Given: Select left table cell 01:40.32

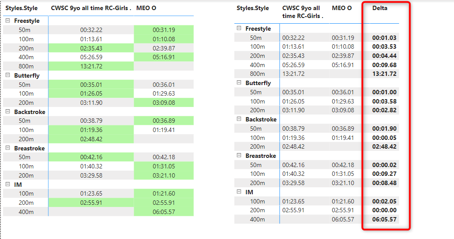Looking at the screenshot, I should 91,166.
